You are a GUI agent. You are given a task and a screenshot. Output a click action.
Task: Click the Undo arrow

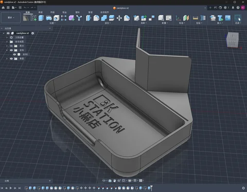[25, 8]
